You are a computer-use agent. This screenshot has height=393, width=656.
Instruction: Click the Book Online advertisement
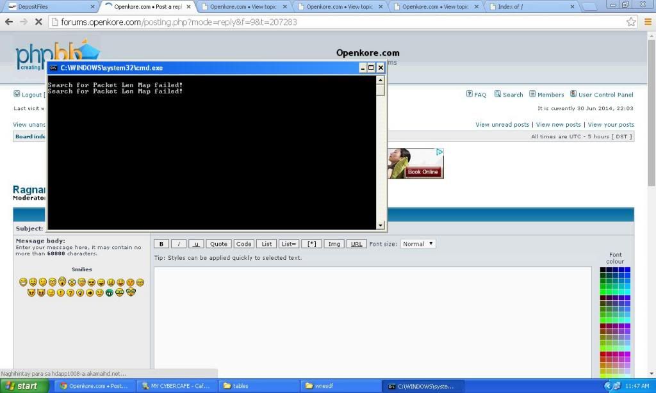tap(423, 172)
